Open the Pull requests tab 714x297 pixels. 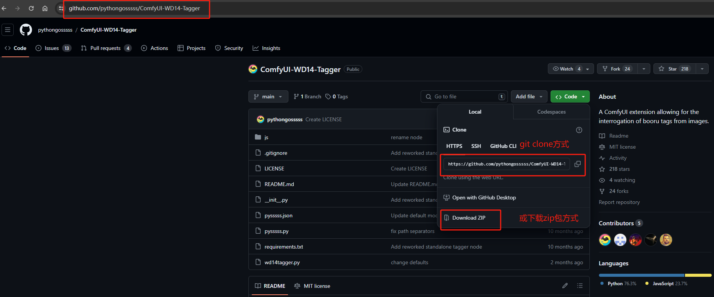pos(106,48)
